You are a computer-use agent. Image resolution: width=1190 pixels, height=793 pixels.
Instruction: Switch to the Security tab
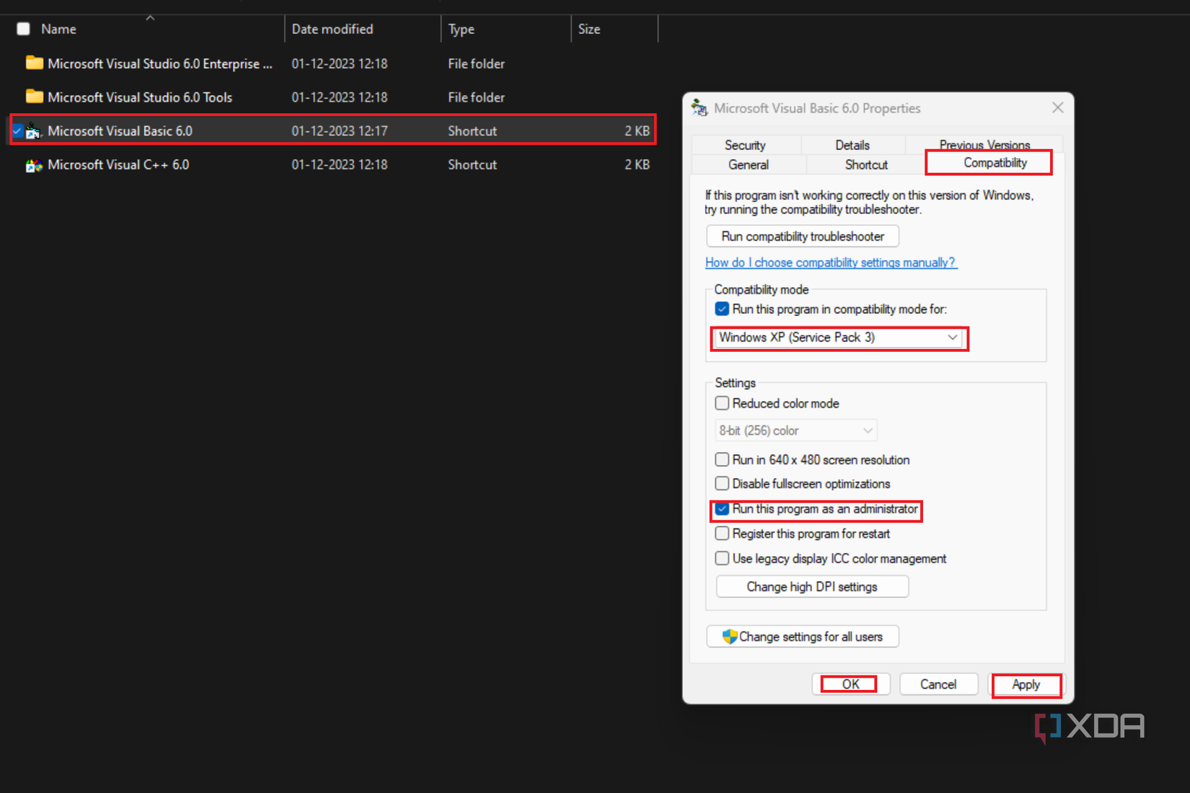tap(745, 144)
